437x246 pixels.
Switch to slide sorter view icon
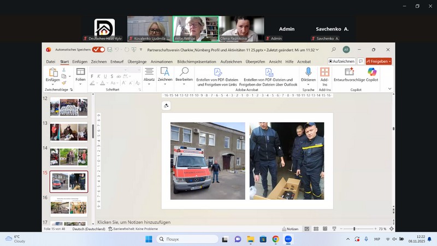click(x=316, y=229)
